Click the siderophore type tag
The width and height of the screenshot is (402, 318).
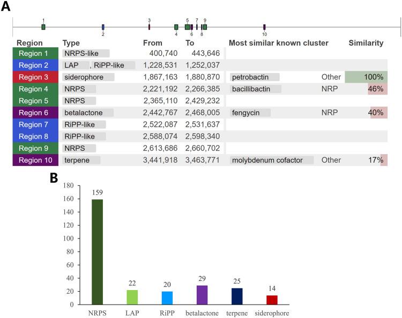click(x=88, y=77)
